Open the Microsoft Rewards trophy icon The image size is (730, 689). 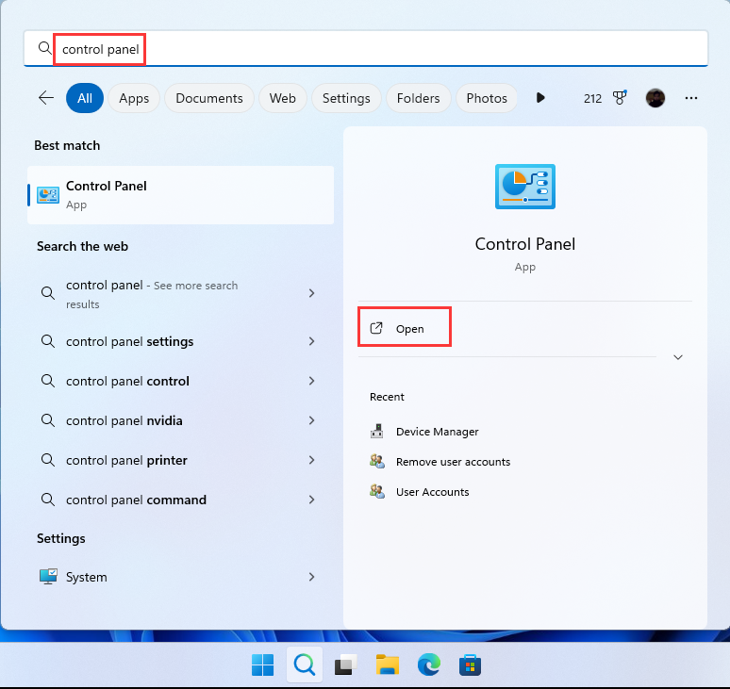[620, 98]
